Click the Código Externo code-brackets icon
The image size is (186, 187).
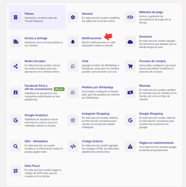coord(73,146)
